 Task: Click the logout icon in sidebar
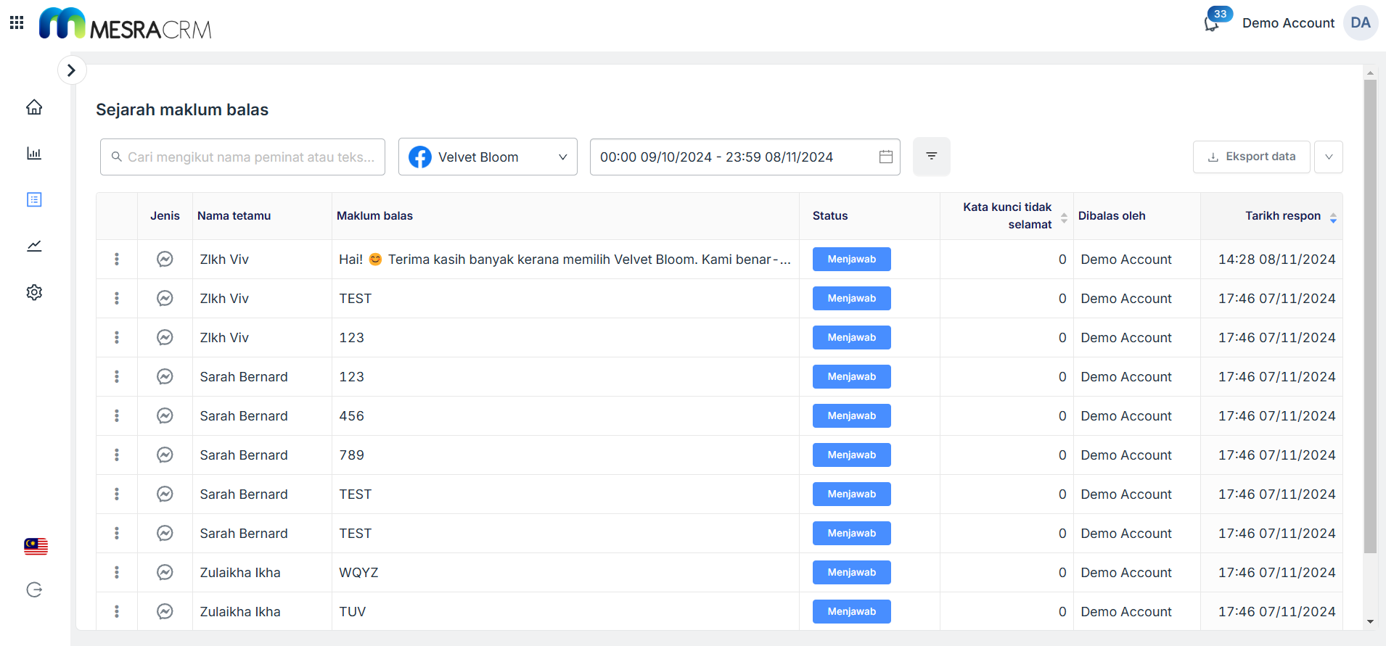(34, 589)
